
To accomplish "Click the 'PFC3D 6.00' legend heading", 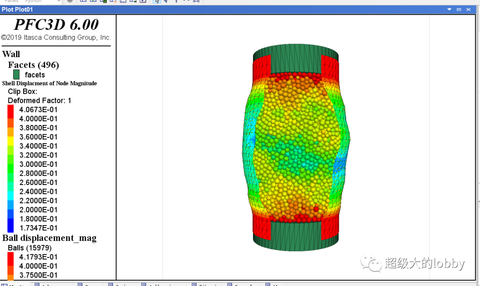I will click(56, 24).
